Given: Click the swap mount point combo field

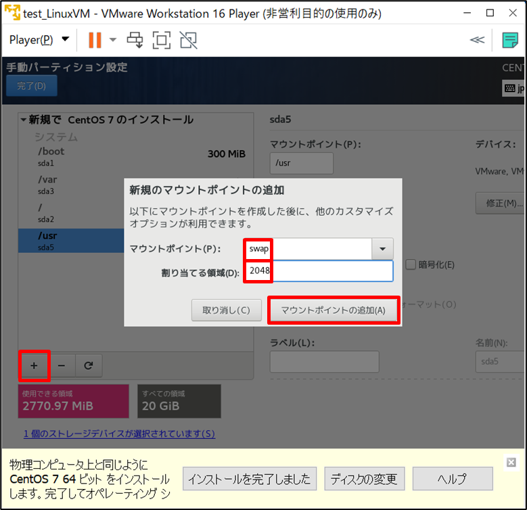Looking at the screenshot, I should [x=308, y=249].
